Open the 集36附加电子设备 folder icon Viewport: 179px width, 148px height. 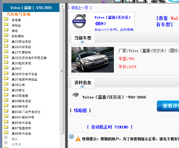pyautogui.click(x=6, y=73)
